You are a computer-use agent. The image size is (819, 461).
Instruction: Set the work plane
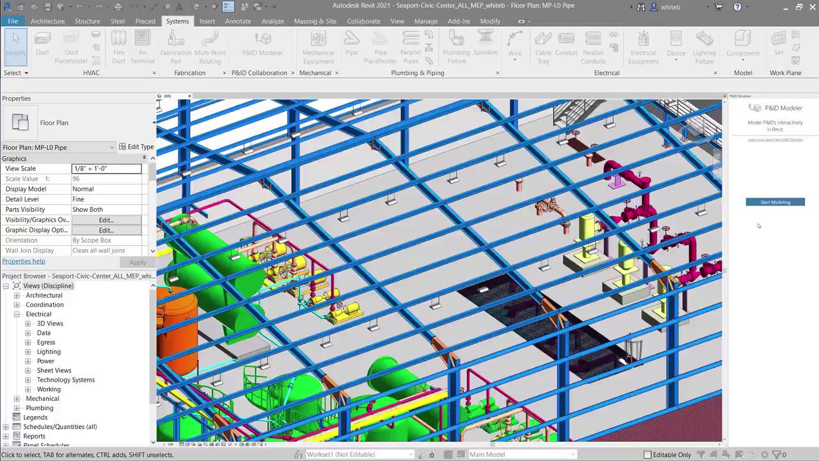pyautogui.click(x=779, y=44)
